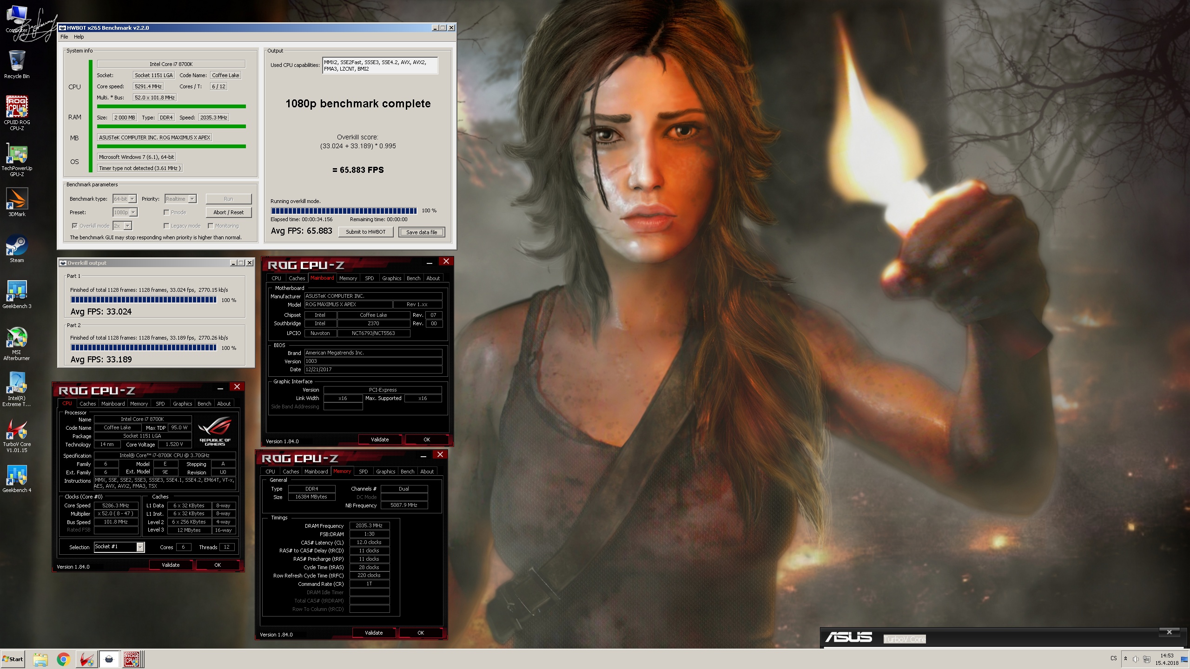
Task: Switch to HWBOT x265 taskbar button
Action: coord(109,659)
